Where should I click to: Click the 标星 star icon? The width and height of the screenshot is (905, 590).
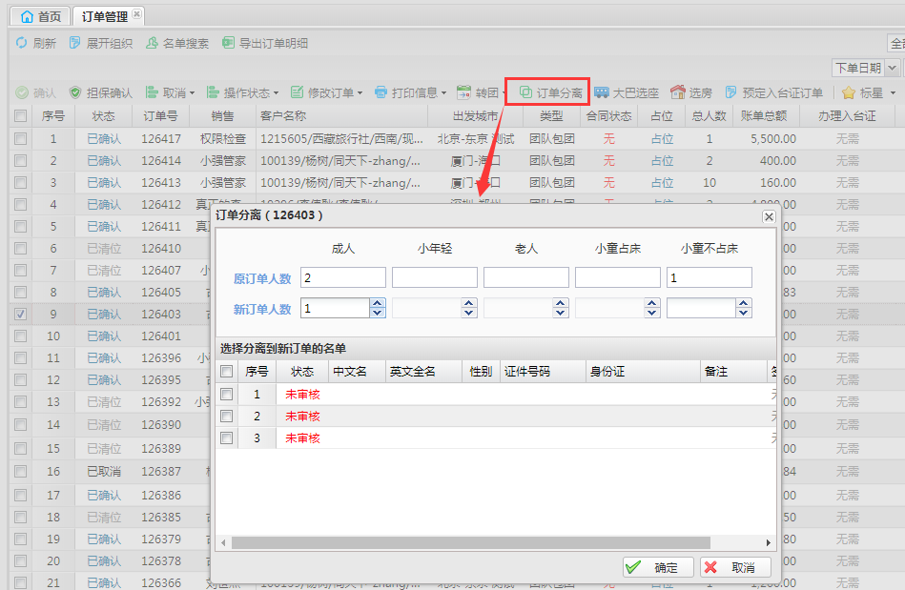(x=849, y=92)
